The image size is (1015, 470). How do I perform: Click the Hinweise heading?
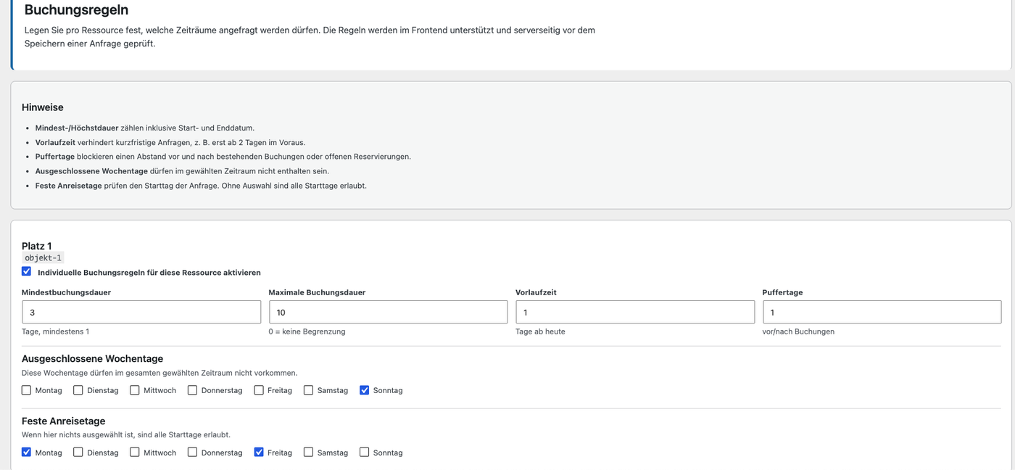(43, 107)
